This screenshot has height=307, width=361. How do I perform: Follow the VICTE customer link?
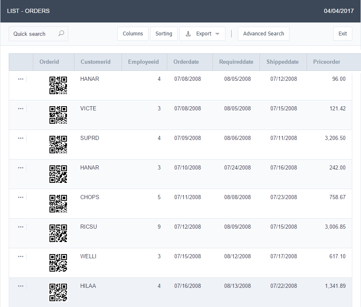click(88, 108)
